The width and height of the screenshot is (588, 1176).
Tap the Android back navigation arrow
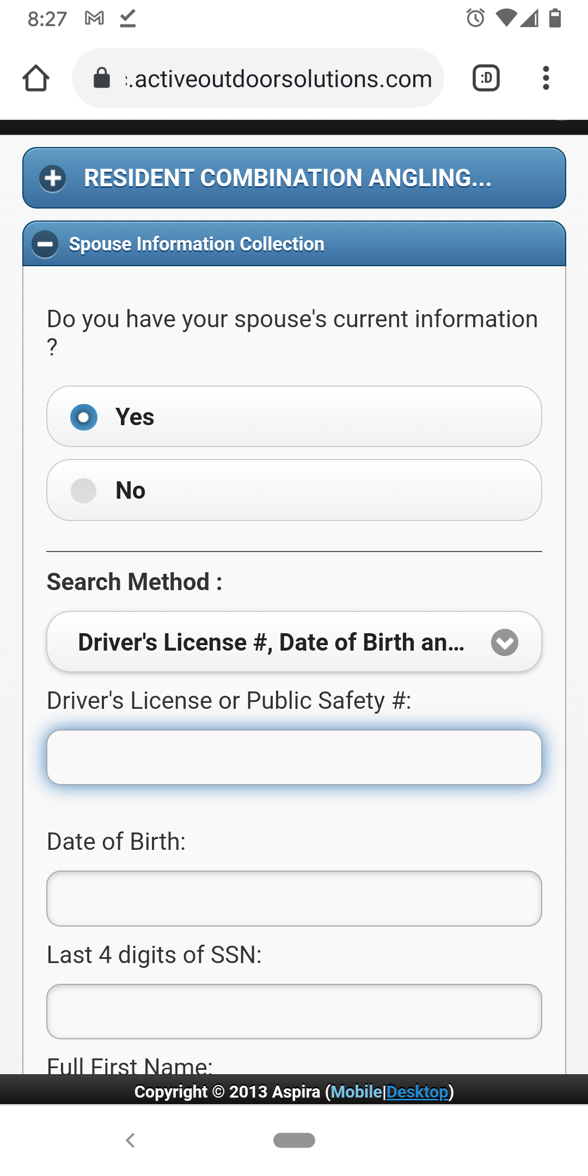tap(130, 1140)
